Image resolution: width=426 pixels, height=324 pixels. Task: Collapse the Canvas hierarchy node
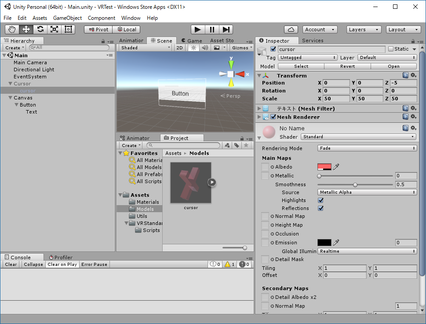10,98
